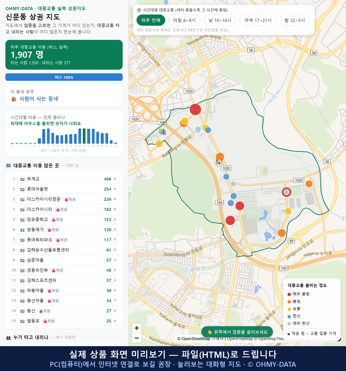Click the green 1,907 명 summary card
346x371 pixels.
(64, 55)
